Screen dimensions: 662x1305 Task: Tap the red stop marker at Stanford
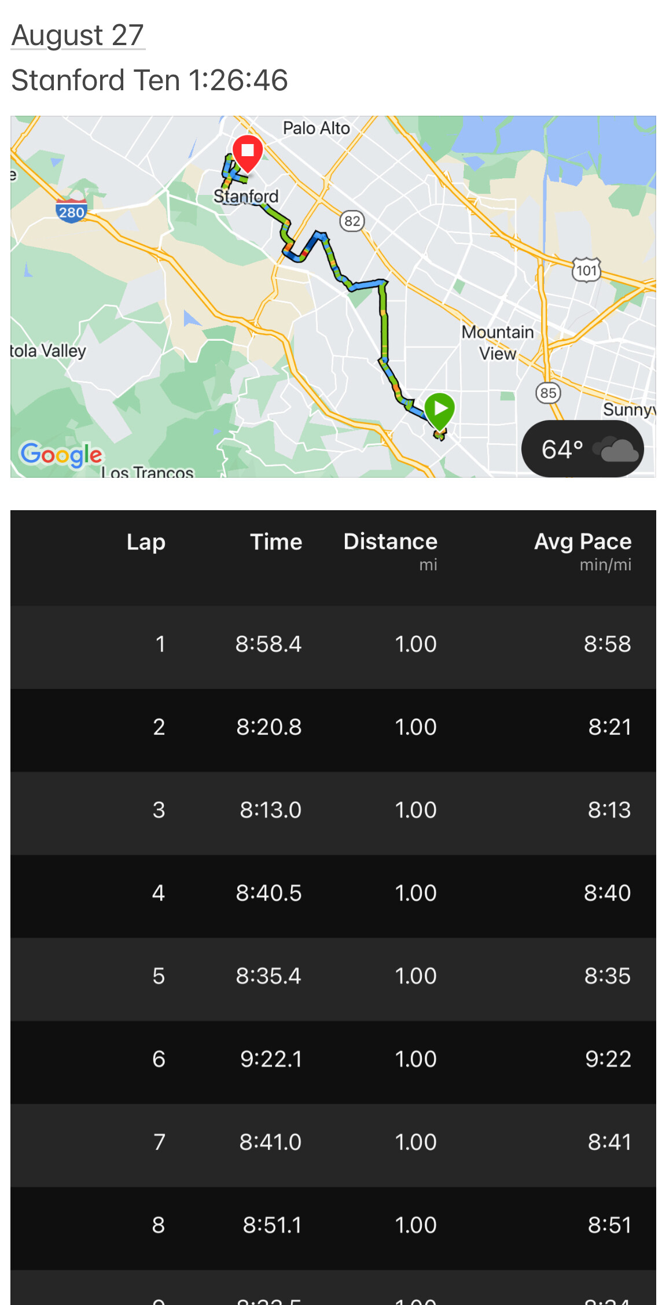tap(248, 152)
